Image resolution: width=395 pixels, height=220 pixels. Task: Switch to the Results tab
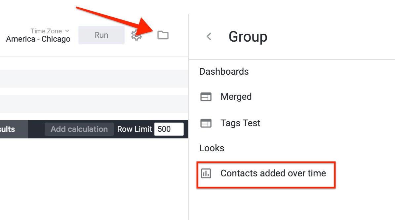tap(8, 129)
